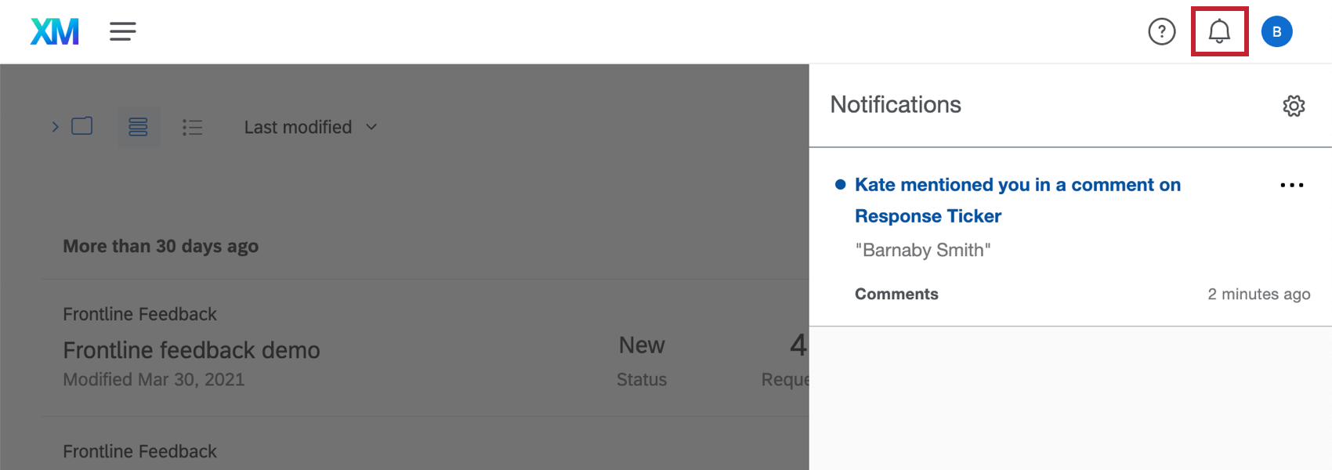Image resolution: width=1332 pixels, height=470 pixels.
Task: Click the More than 30 days ago section header
Action: pos(160,246)
